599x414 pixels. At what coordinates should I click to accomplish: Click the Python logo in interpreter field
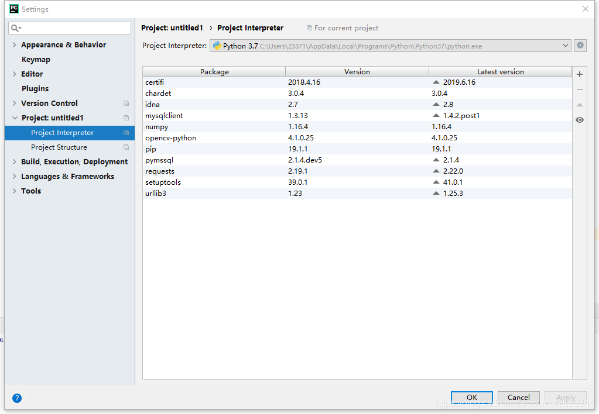pos(217,46)
